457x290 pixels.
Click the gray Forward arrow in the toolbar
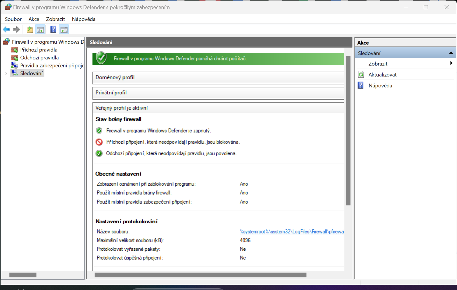(x=16, y=29)
